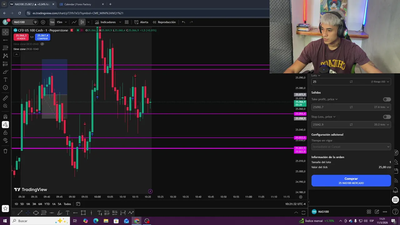Select the brush tool in bottom toolbar
The width and height of the screenshot is (400, 225).
point(59,213)
